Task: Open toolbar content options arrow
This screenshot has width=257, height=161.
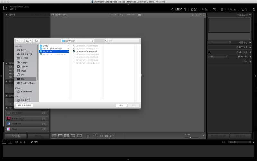Action: click(x=203, y=136)
